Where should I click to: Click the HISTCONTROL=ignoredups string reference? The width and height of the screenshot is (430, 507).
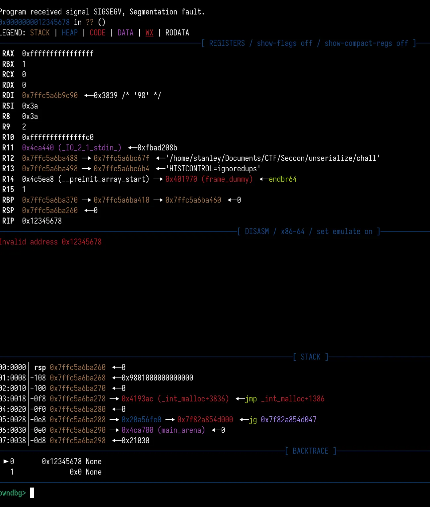(213, 169)
